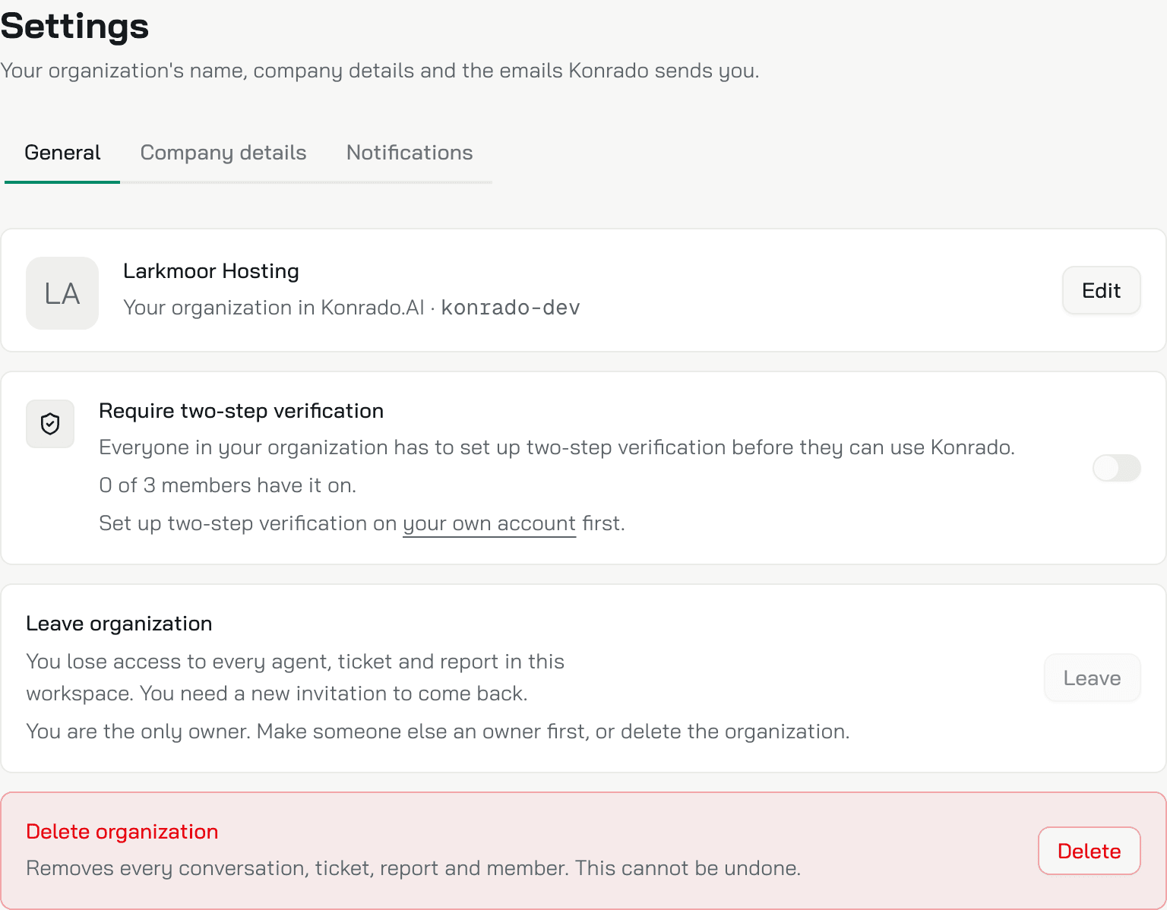Click '0 of 3 members have it on.'
This screenshot has width=1167, height=910.
pos(228,485)
